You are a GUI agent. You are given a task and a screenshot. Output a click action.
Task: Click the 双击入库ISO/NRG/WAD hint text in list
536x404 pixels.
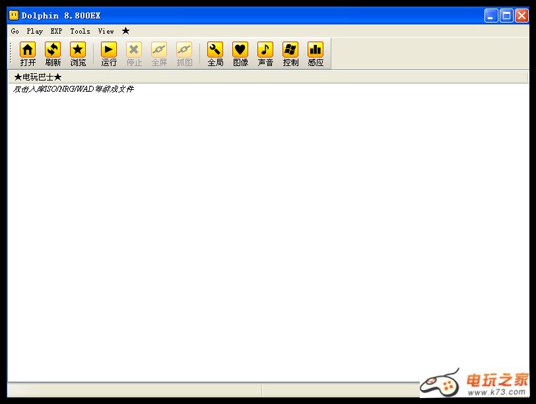point(73,89)
